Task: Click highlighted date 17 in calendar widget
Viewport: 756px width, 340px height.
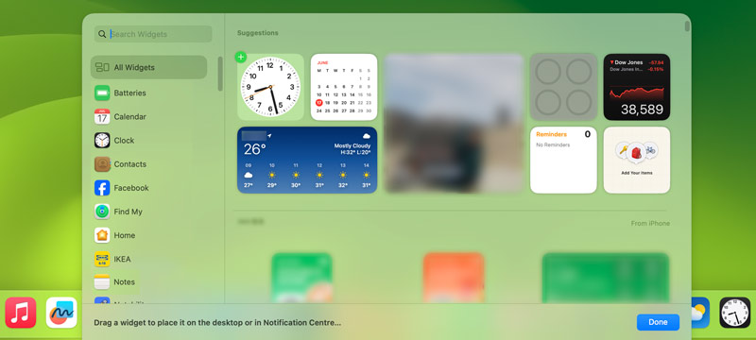Action: click(318, 103)
